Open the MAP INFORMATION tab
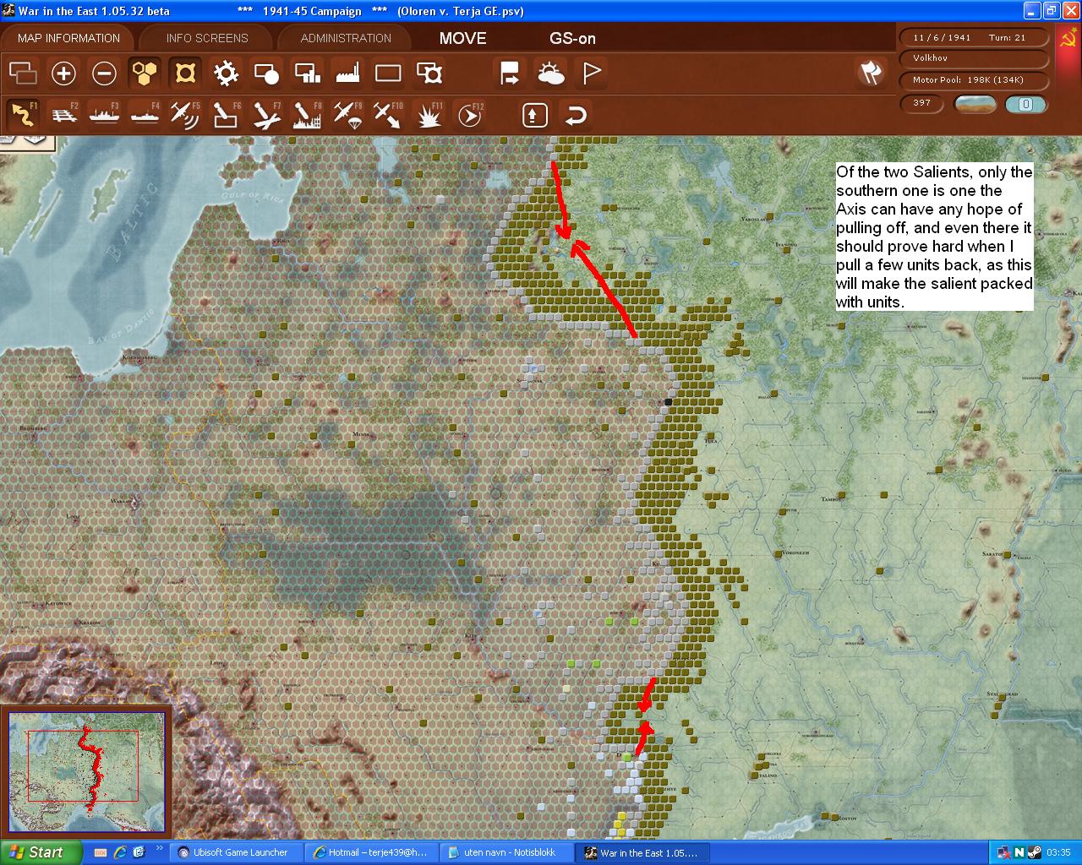Image resolution: width=1082 pixels, height=865 pixels. [68, 38]
